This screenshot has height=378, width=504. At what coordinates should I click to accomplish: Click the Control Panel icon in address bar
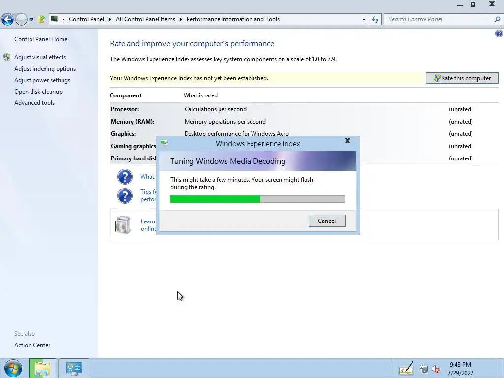click(x=54, y=19)
